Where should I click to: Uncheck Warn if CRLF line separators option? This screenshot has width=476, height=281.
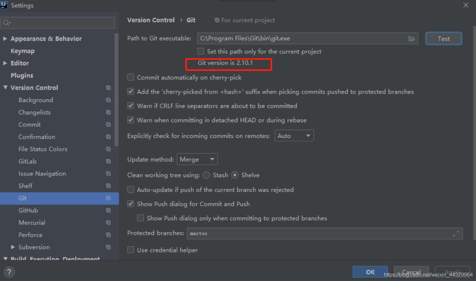coord(131,106)
